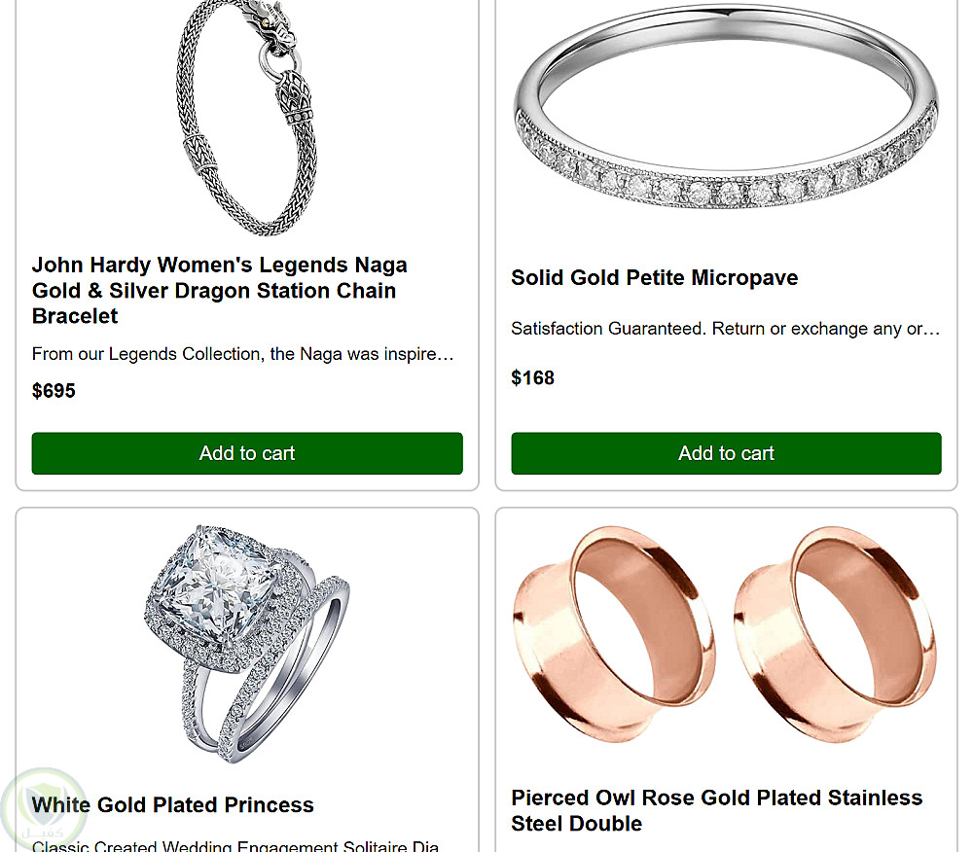Screen dimensions: 973x852
Task: Open the Solid Gold Petite Micropave title
Action: (654, 278)
